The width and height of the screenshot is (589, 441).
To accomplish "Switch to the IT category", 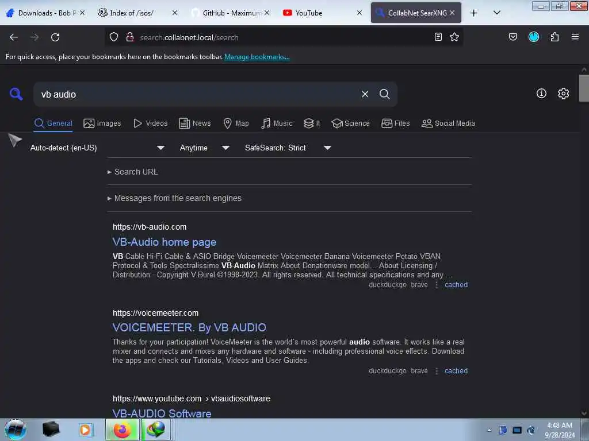I will [x=312, y=123].
